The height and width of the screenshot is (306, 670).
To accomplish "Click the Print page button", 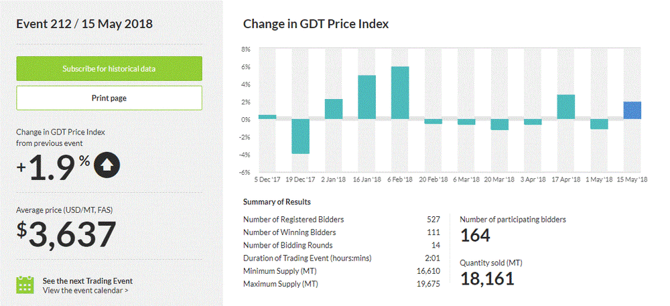I will click(x=109, y=98).
